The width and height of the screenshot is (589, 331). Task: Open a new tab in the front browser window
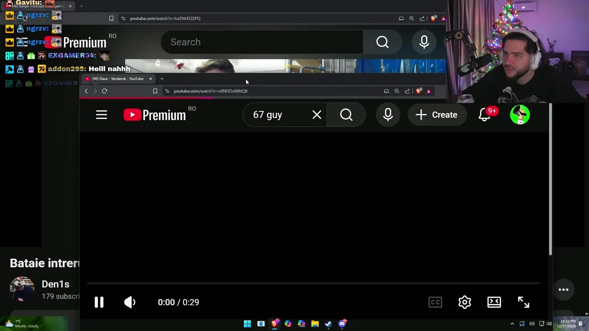coord(162,79)
